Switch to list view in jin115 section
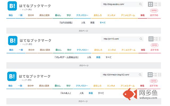 (x=156, y=39)
